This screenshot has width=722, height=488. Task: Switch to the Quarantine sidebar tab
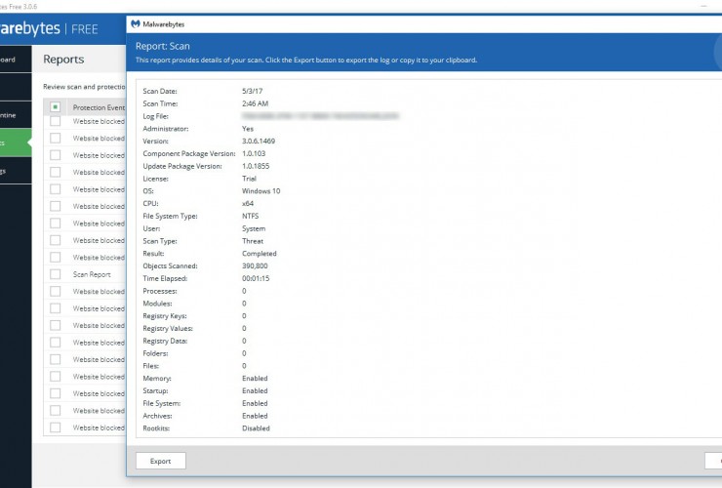(10, 115)
